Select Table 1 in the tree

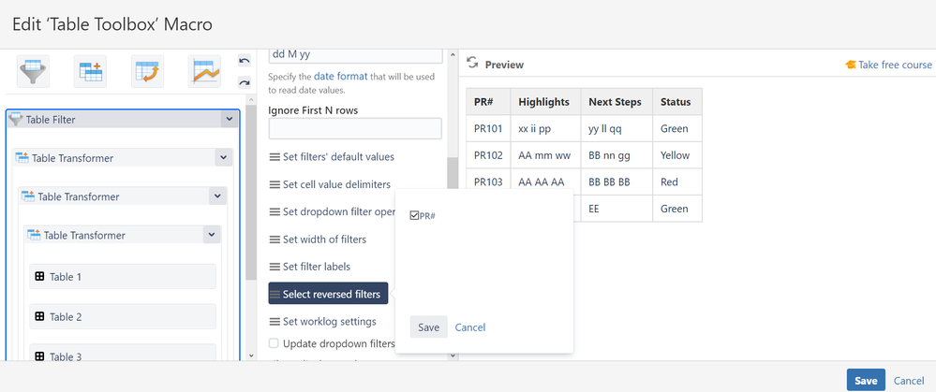click(123, 276)
